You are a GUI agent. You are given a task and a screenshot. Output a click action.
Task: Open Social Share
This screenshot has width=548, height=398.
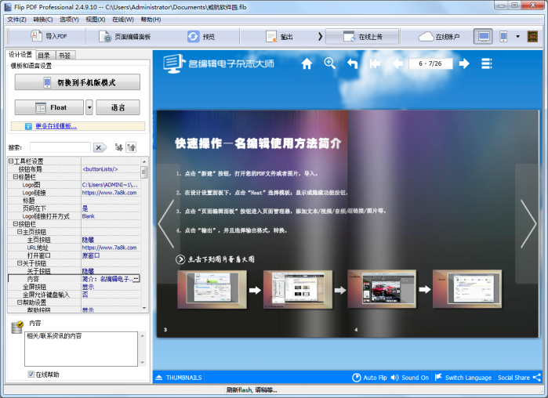(519, 378)
